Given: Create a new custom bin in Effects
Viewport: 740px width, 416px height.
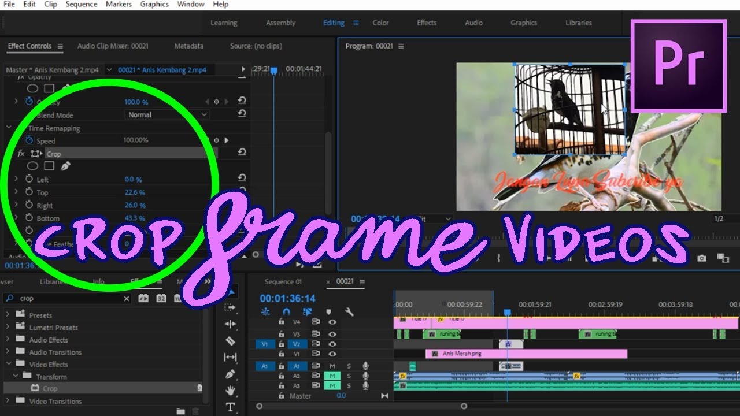Looking at the screenshot, I should point(181,411).
